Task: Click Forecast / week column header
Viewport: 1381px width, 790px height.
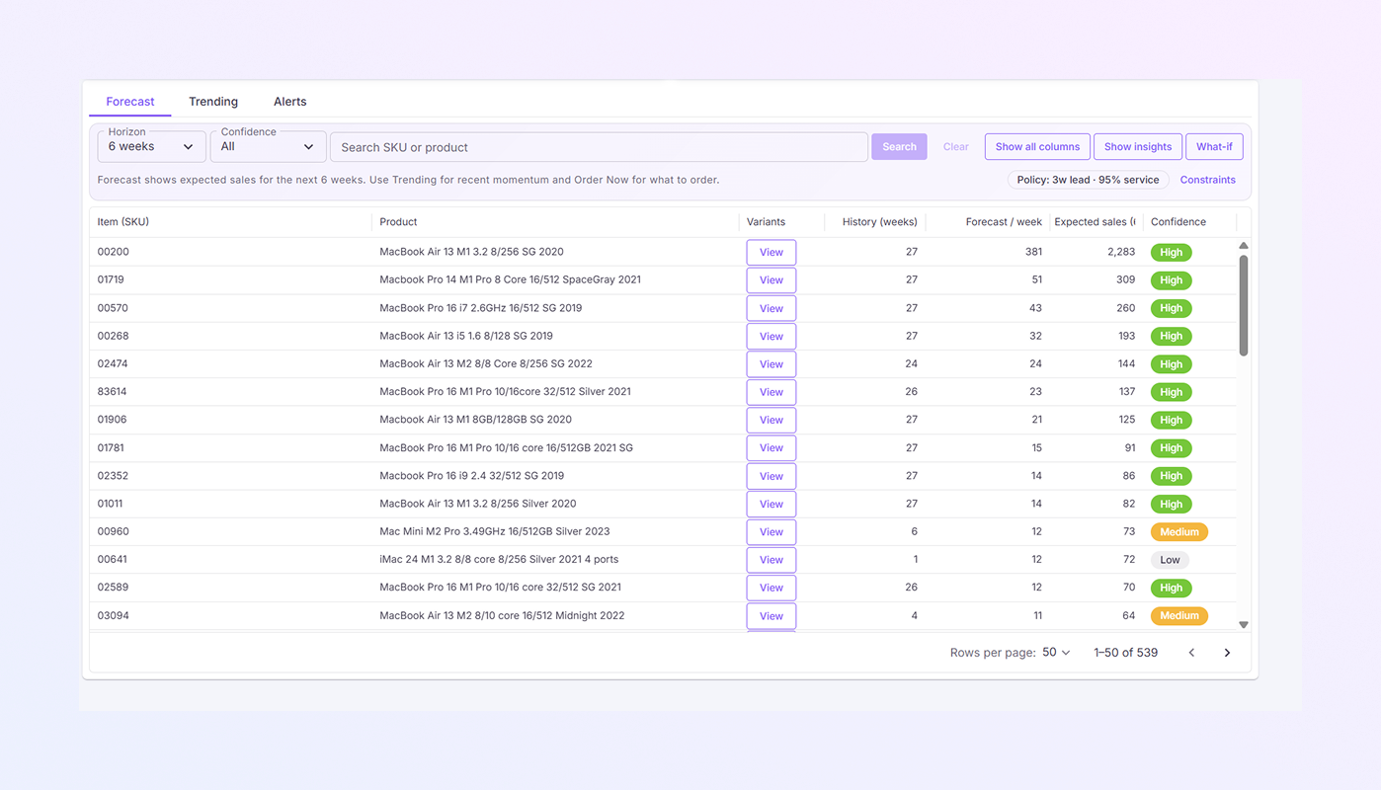Action: [x=1004, y=222]
